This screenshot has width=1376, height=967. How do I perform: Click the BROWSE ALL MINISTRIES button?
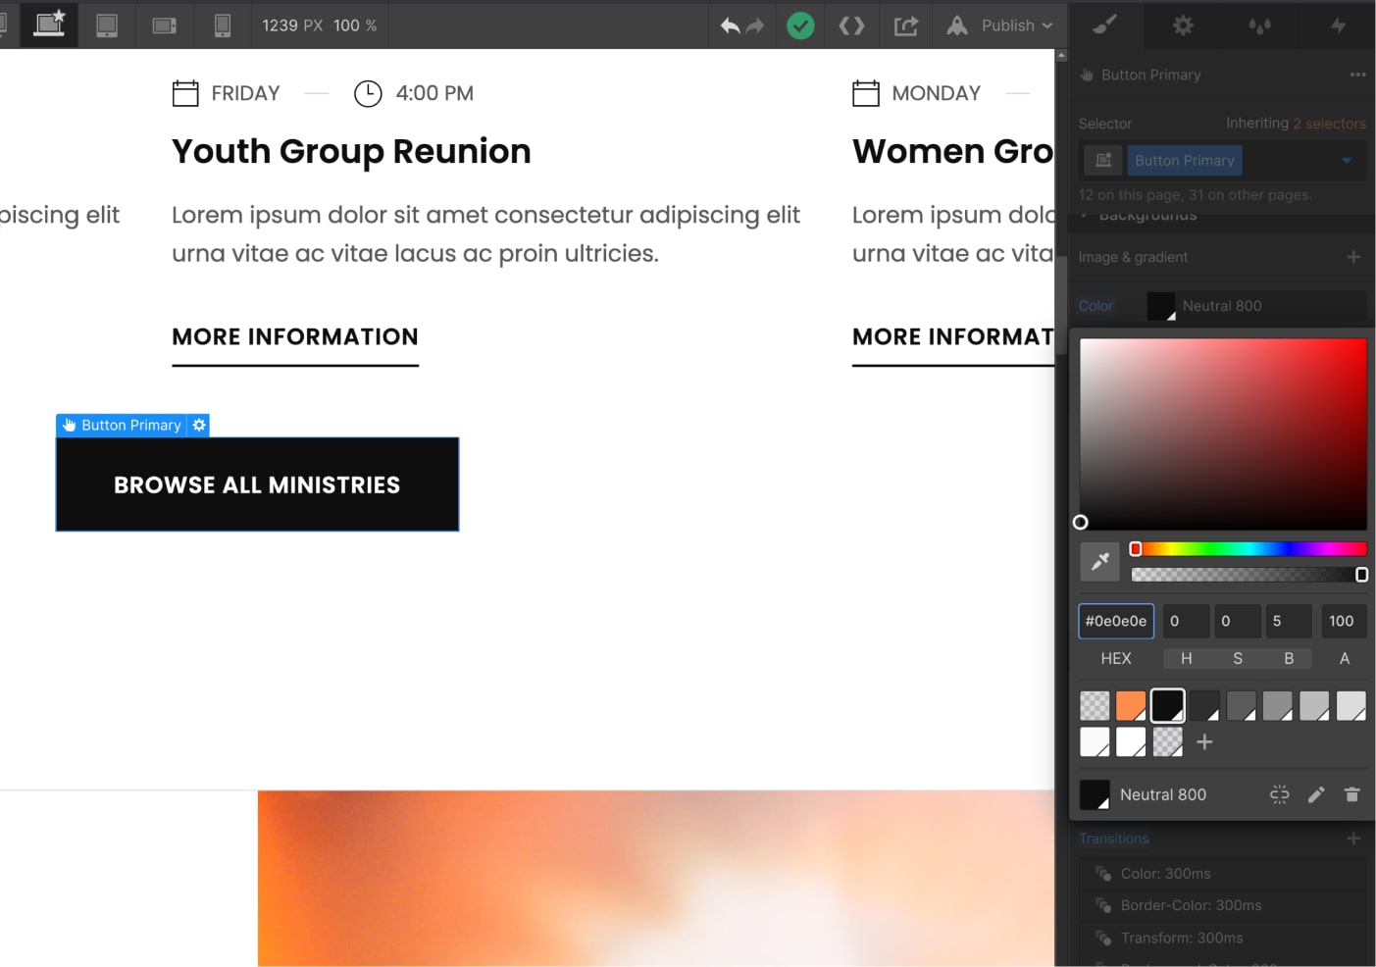coord(257,483)
